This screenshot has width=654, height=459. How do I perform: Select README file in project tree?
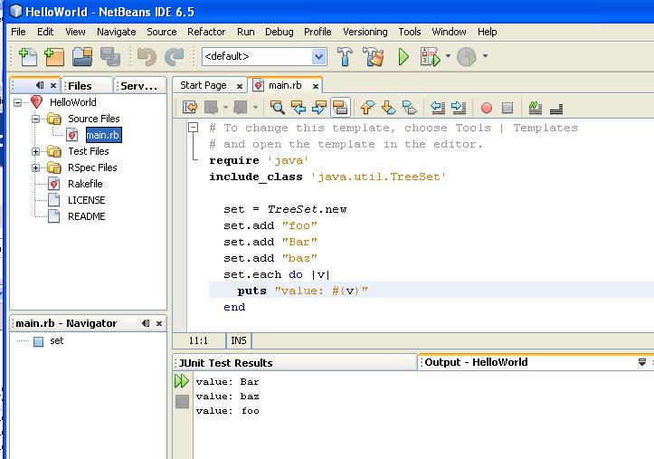point(86,216)
